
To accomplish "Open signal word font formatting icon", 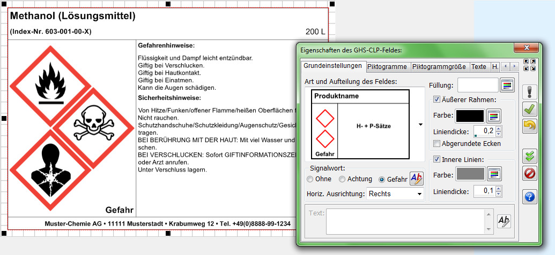I will [416, 179].
